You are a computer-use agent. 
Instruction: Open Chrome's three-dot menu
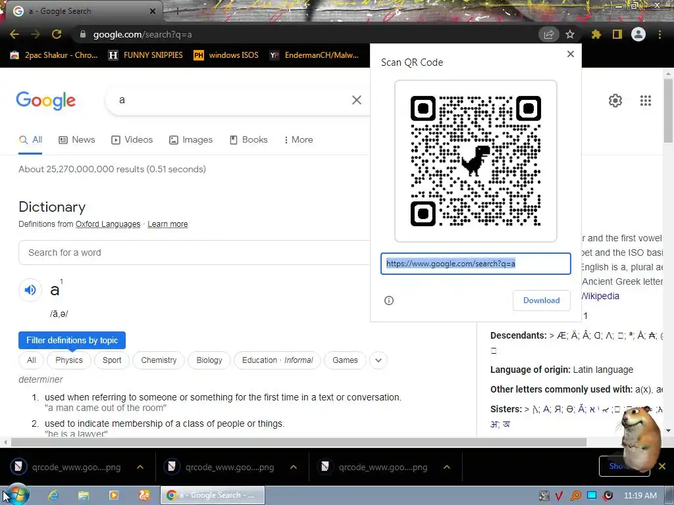click(x=660, y=34)
